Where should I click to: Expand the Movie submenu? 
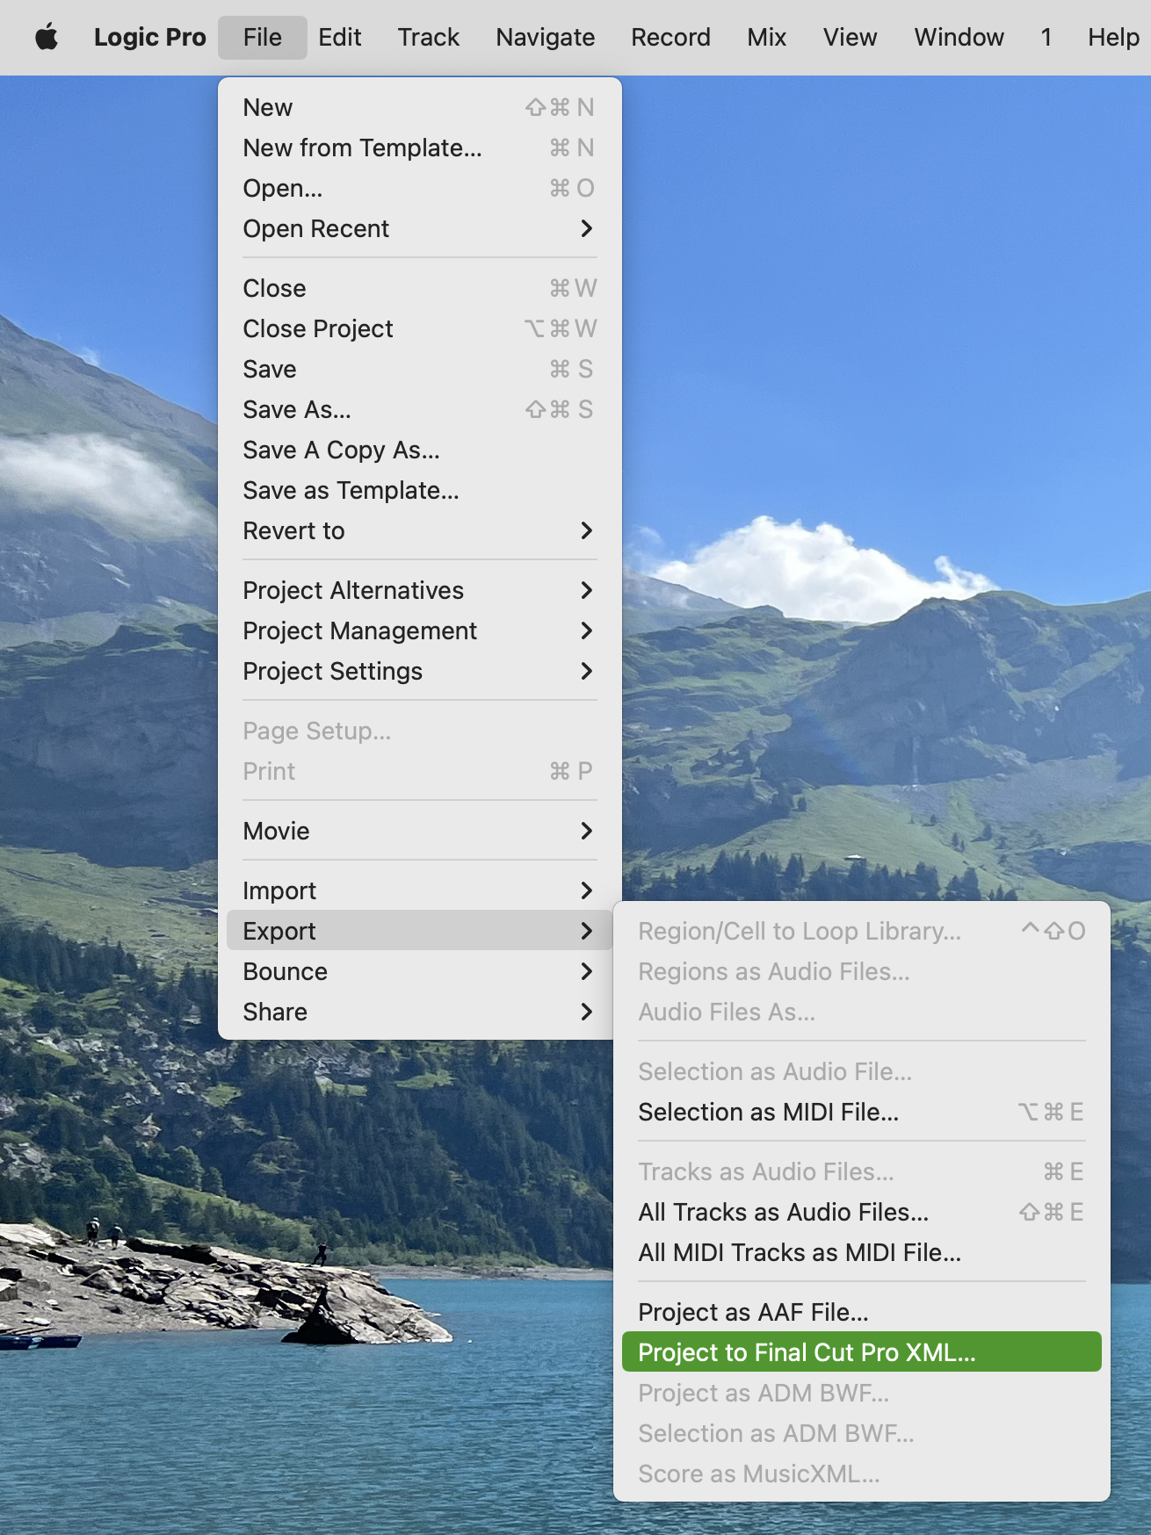coord(420,831)
